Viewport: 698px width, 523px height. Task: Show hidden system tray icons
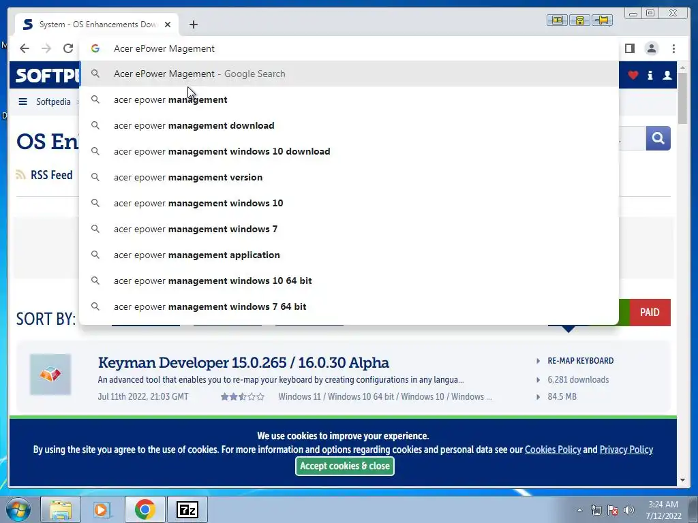[x=579, y=510]
